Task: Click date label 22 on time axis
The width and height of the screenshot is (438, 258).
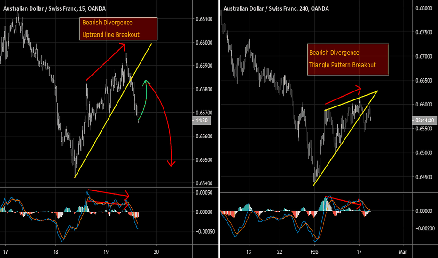Action: tap(279, 252)
